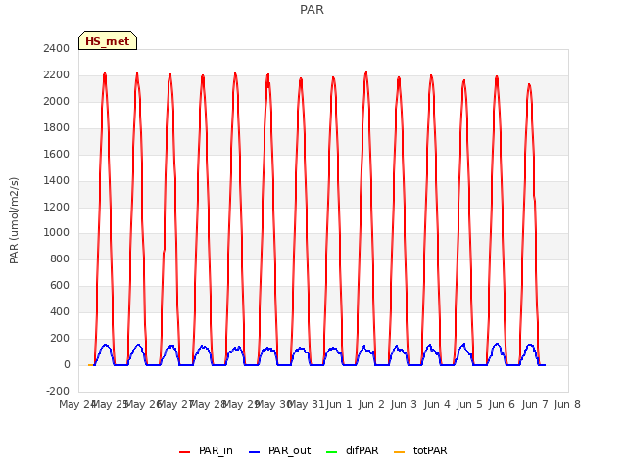Click the 2000 y-axis tick label
The image size is (627, 470).
(57, 101)
